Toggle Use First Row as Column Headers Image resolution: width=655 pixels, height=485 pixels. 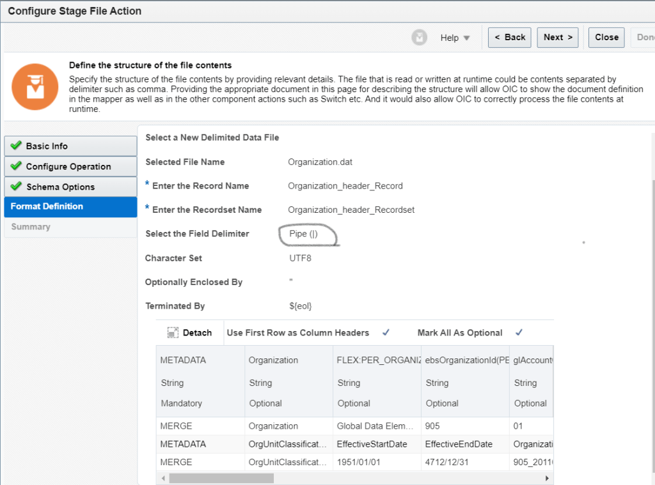(x=386, y=332)
